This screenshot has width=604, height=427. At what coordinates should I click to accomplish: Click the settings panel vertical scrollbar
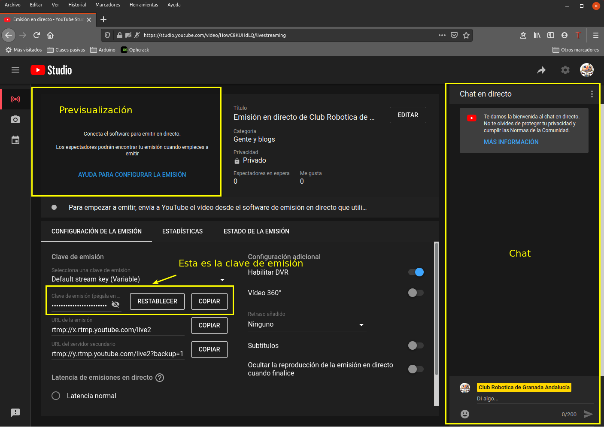[437, 309]
